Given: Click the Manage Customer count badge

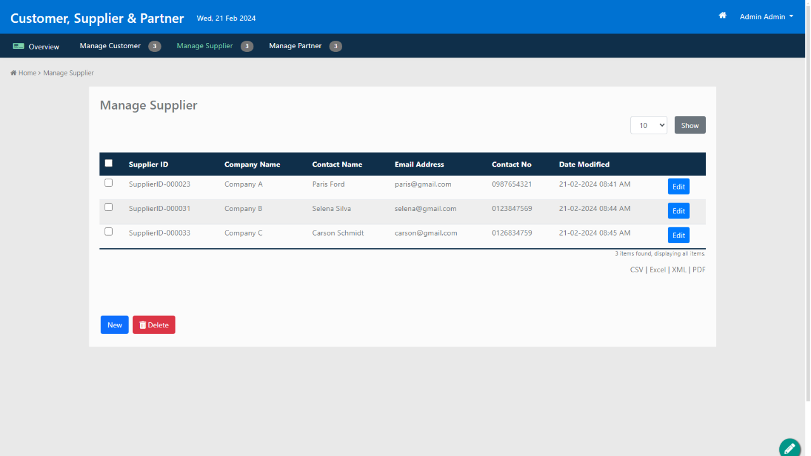Looking at the screenshot, I should pyautogui.click(x=155, y=46).
